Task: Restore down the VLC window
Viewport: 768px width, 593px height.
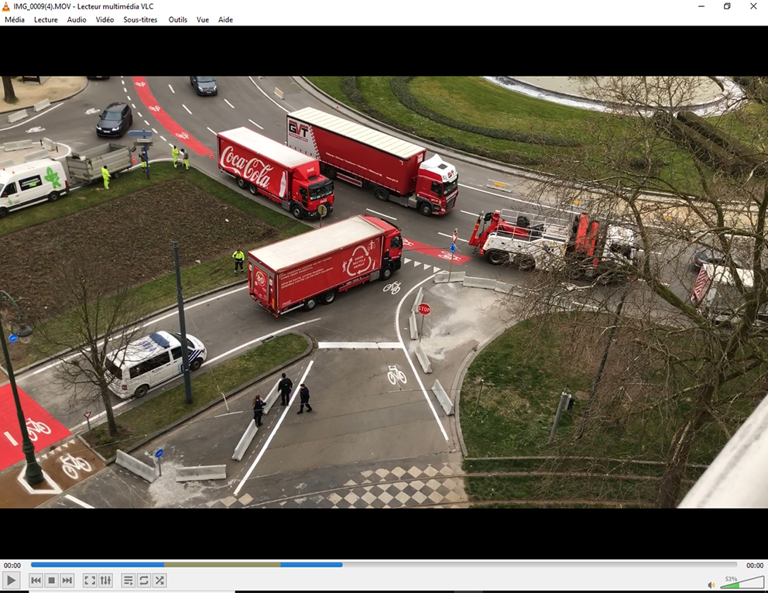Action: [x=727, y=6]
